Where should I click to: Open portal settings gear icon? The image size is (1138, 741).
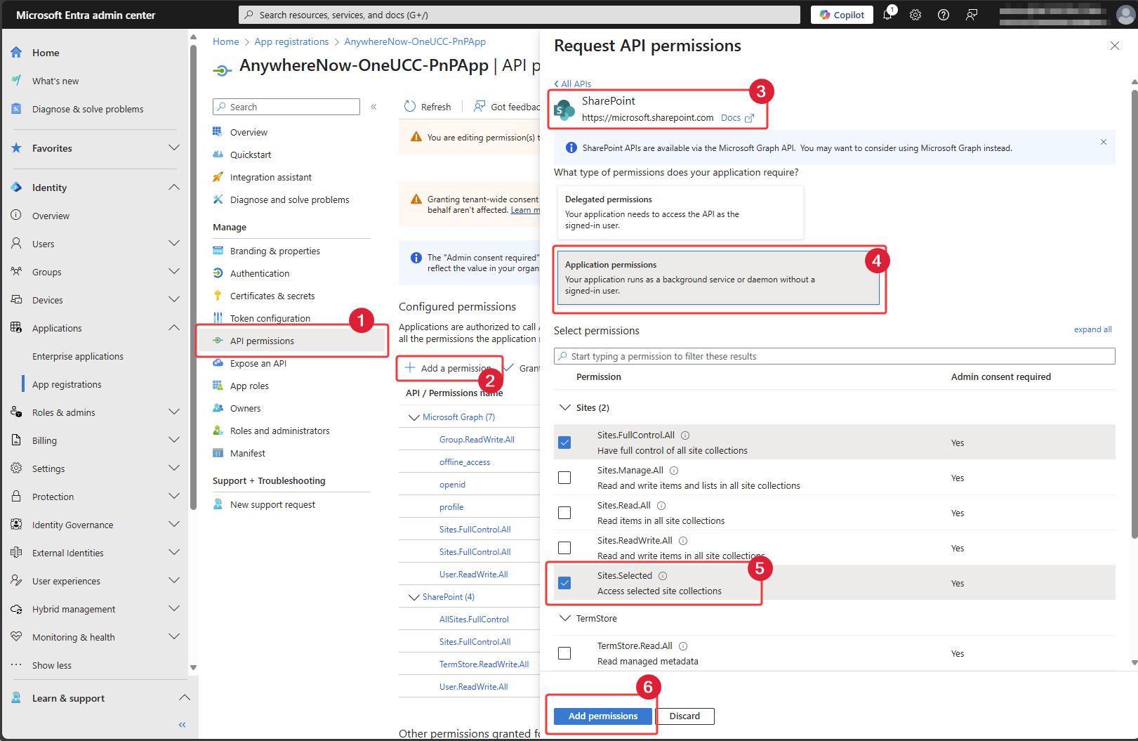(x=915, y=15)
